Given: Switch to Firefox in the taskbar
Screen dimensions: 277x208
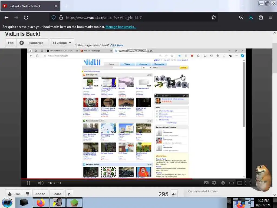Looking at the screenshot, I should pos(41,203).
